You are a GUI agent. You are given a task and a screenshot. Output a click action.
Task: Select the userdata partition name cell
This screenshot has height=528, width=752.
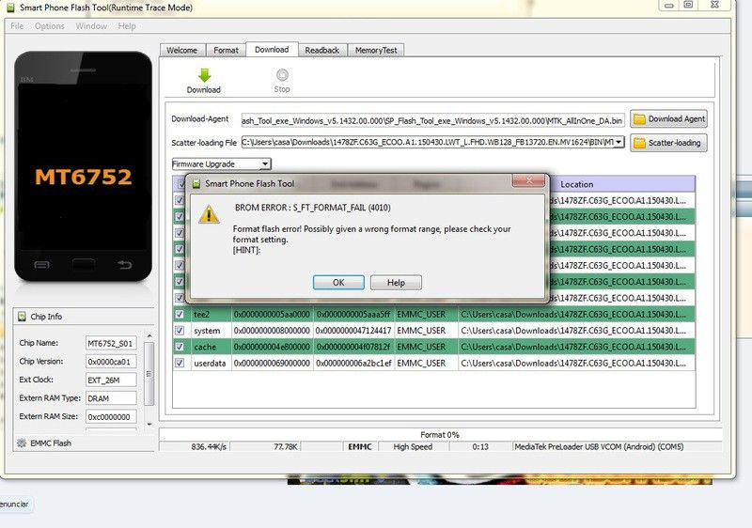210,364
